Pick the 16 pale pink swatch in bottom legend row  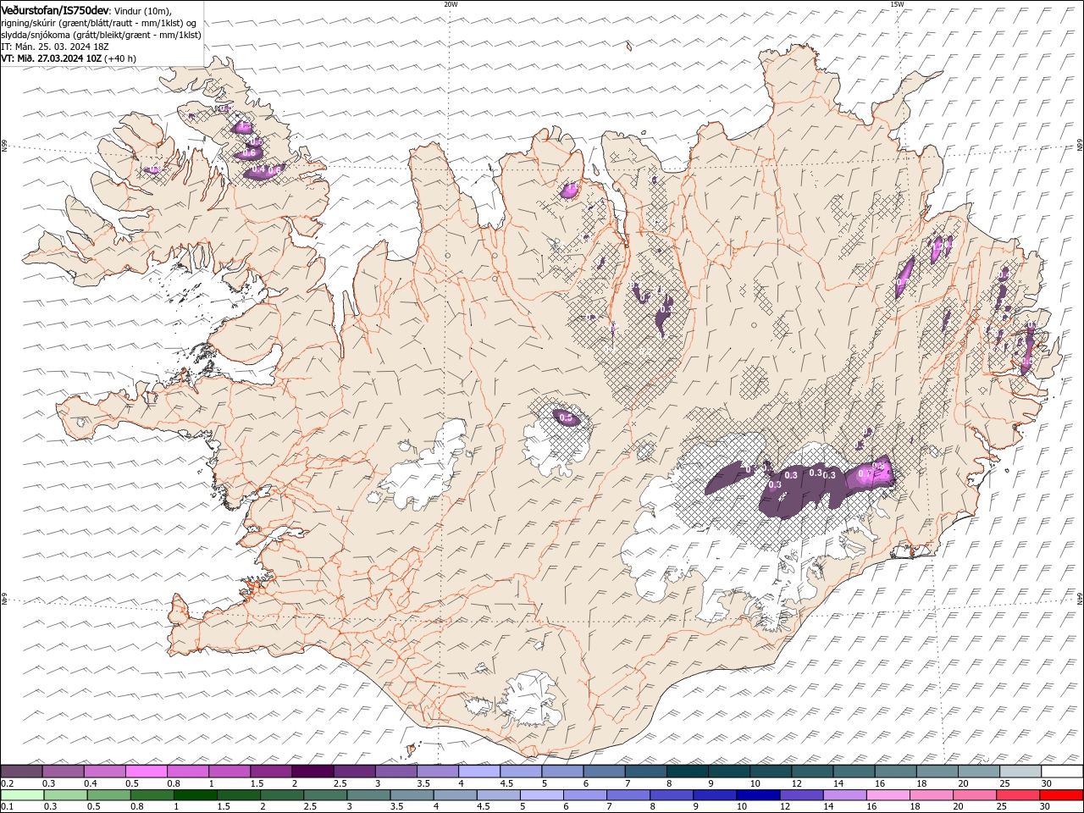point(888,795)
